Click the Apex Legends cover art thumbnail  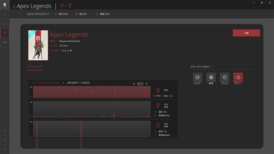38,45
